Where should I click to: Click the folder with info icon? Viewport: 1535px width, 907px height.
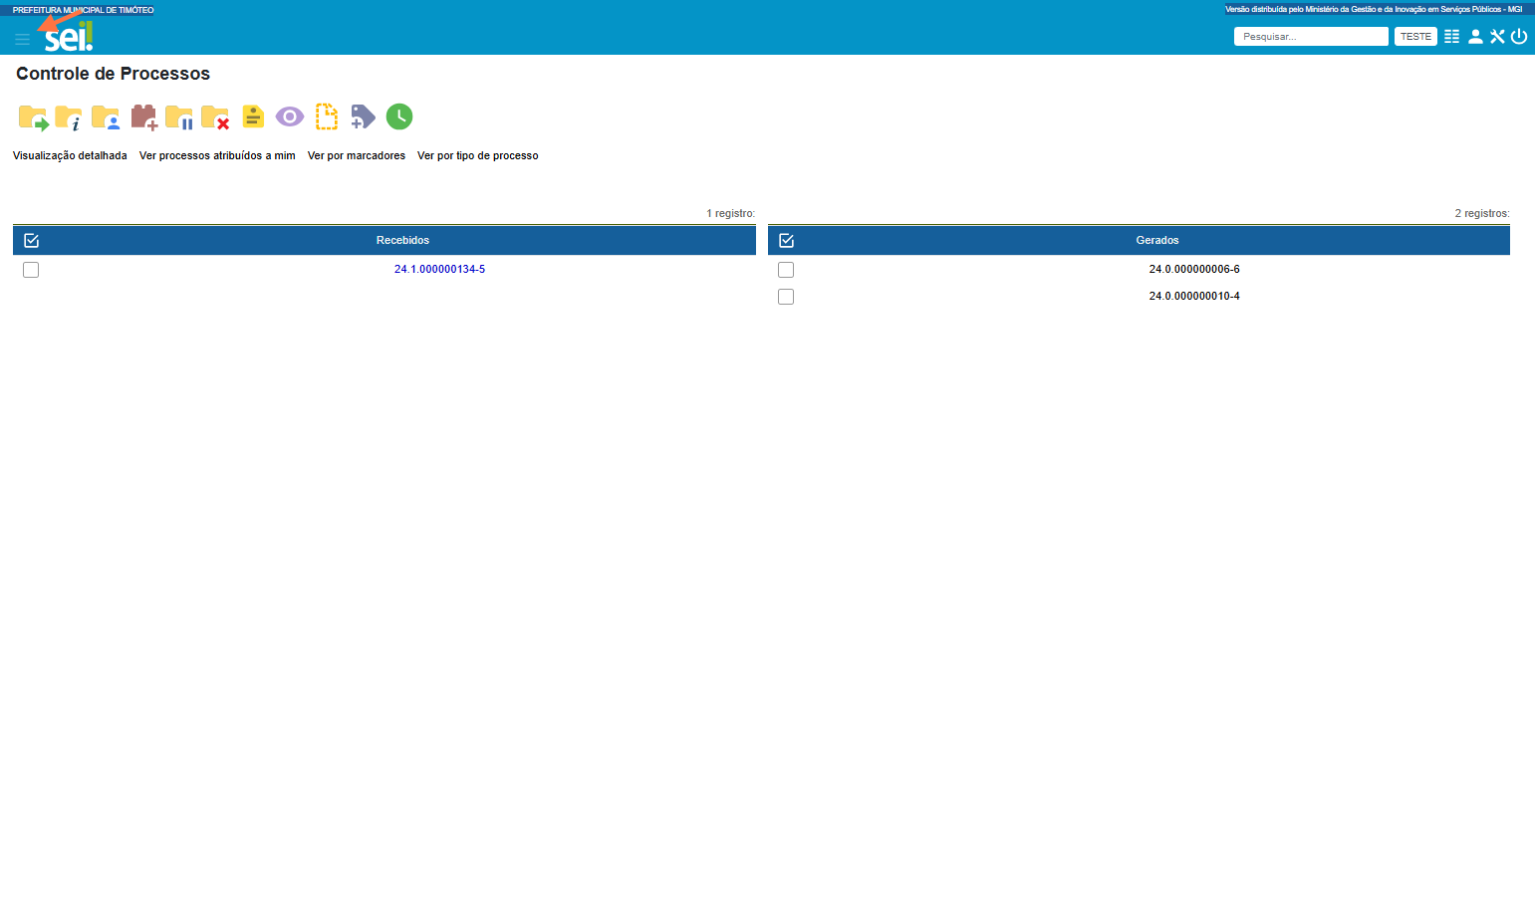pos(69,117)
